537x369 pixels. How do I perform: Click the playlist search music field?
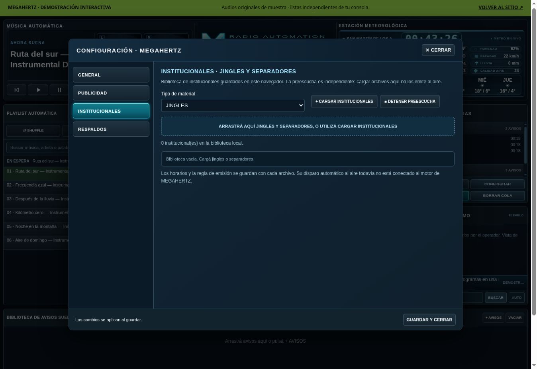[x=38, y=147]
